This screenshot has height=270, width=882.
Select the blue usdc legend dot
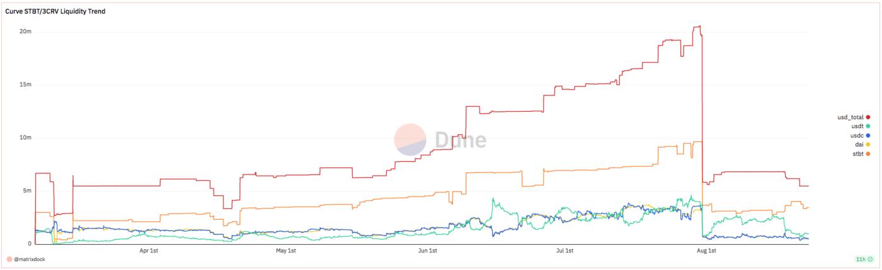coord(868,135)
